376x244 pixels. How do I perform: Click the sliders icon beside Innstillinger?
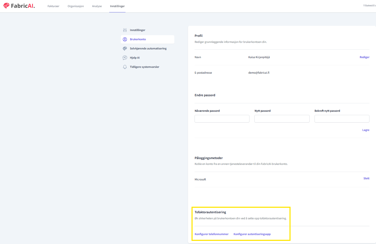tap(125, 30)
